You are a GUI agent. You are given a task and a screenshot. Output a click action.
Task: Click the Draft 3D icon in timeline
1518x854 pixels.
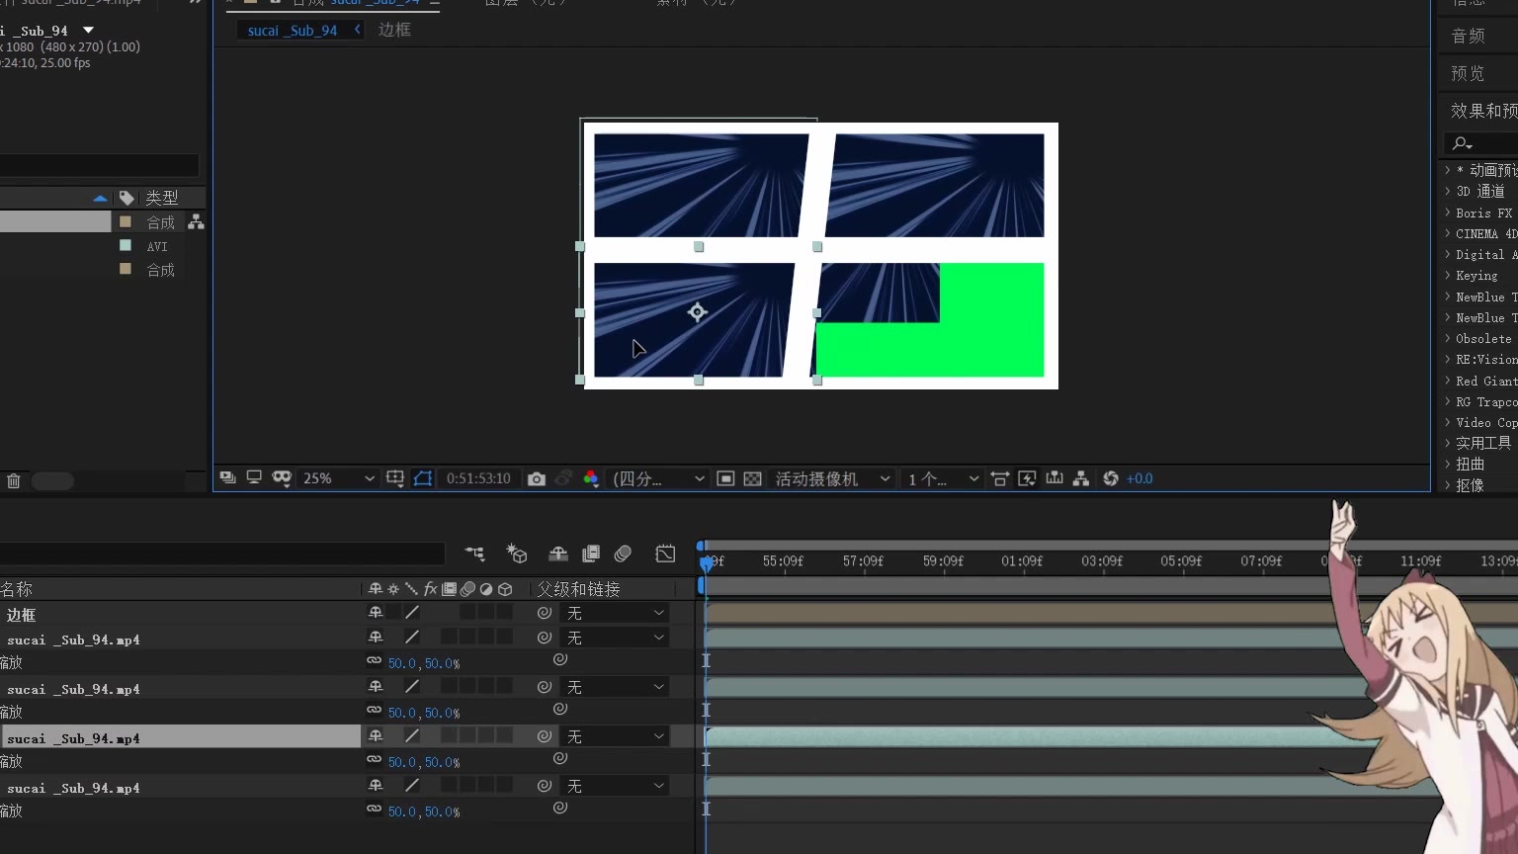click(517, 555)
